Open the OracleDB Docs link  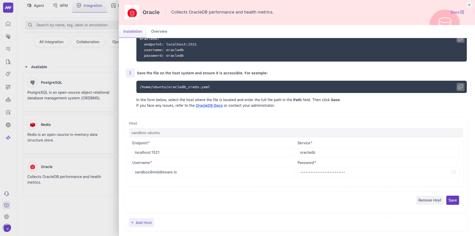209,105
